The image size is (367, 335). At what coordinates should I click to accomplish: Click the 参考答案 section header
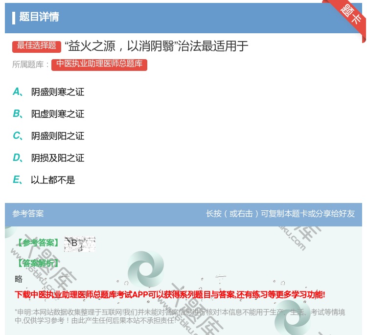(x=28, y=214)
